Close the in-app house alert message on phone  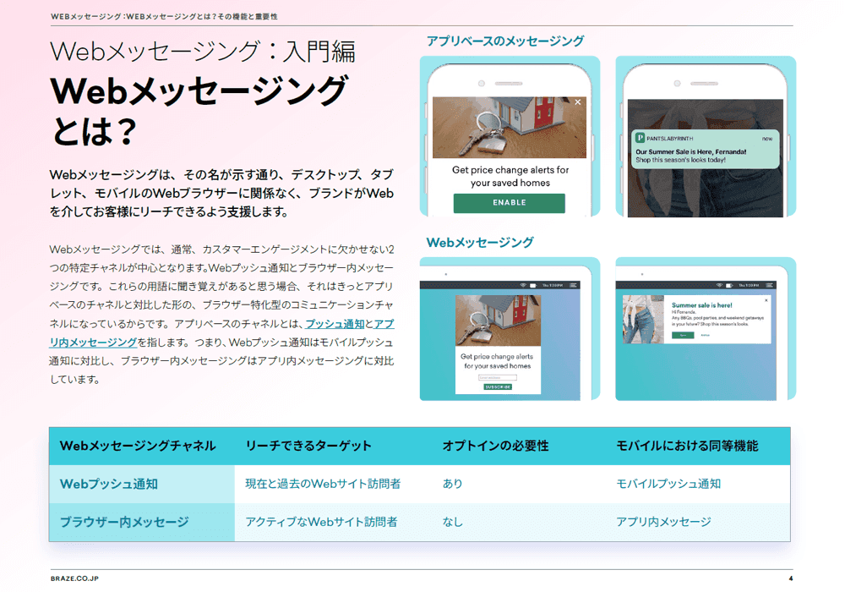(578, 102)
